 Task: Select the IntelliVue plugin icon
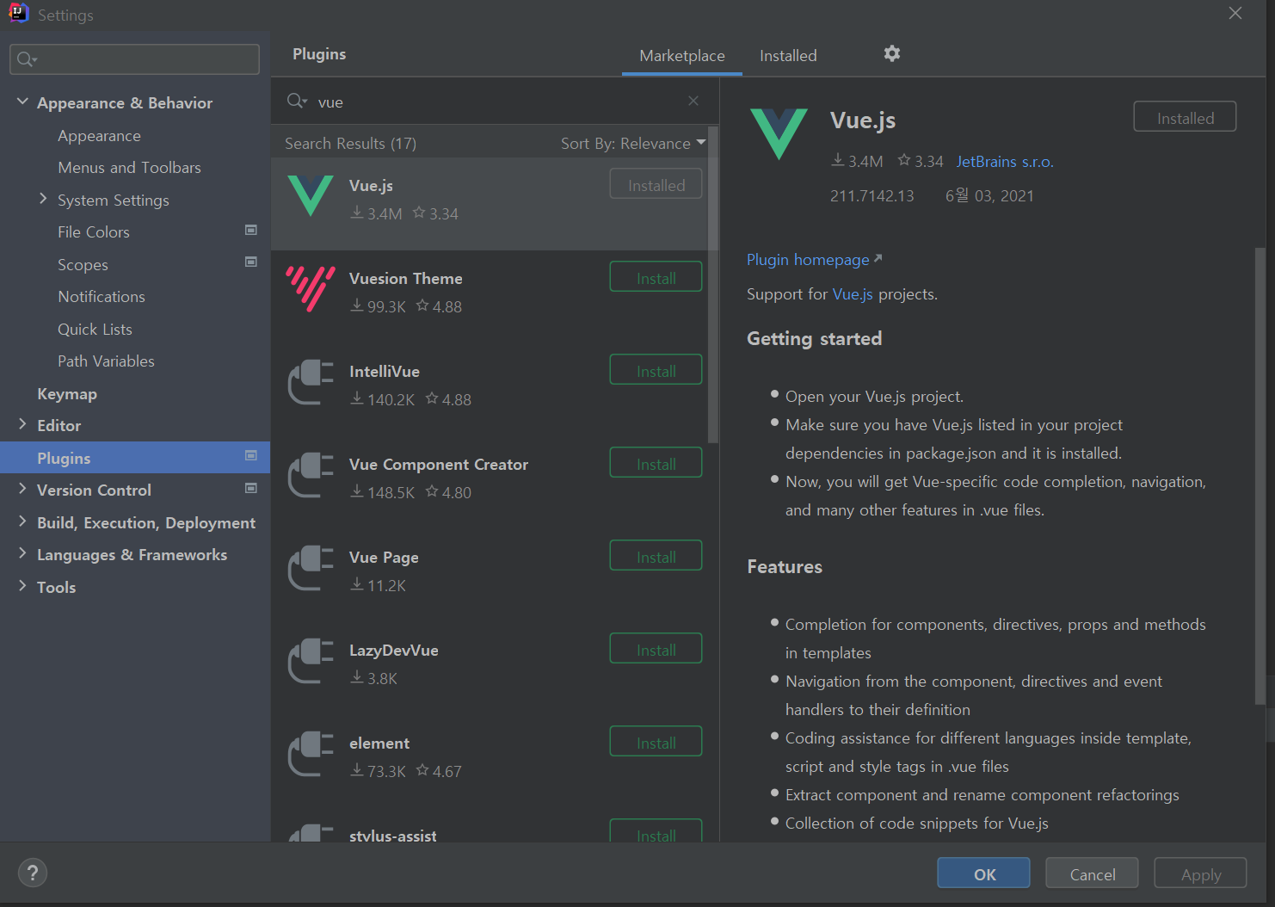[x=311, y=382]
